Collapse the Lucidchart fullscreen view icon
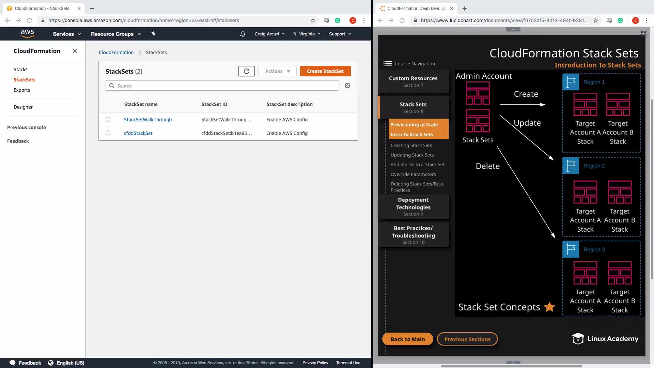Screen dimensions: 654x368 pyautogui.click(x=643, y=33)
